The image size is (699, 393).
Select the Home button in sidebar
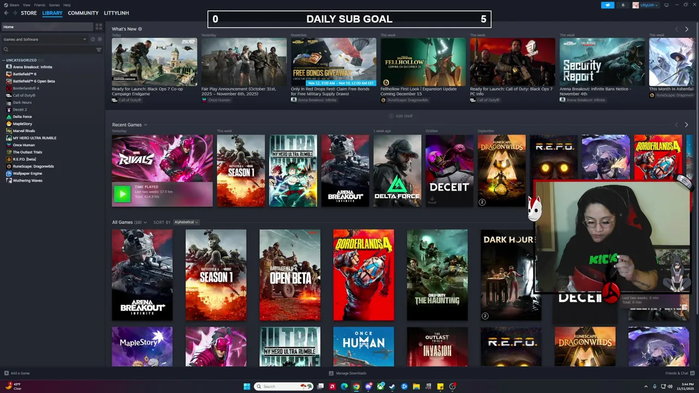[47, 27]
